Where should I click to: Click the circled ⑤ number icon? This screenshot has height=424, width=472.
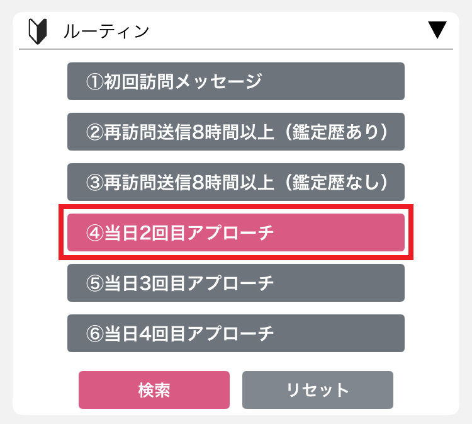coord(95,284)
